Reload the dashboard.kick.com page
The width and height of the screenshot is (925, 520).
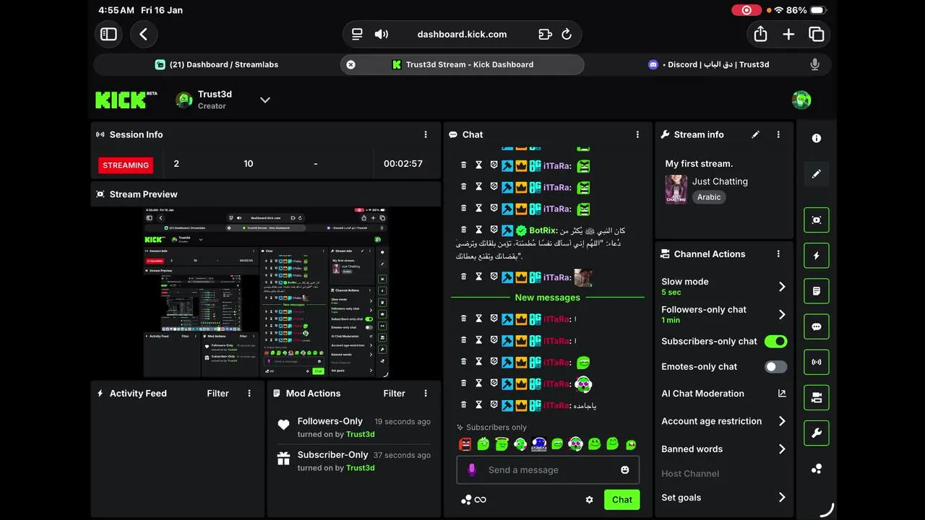pos(567,34)
